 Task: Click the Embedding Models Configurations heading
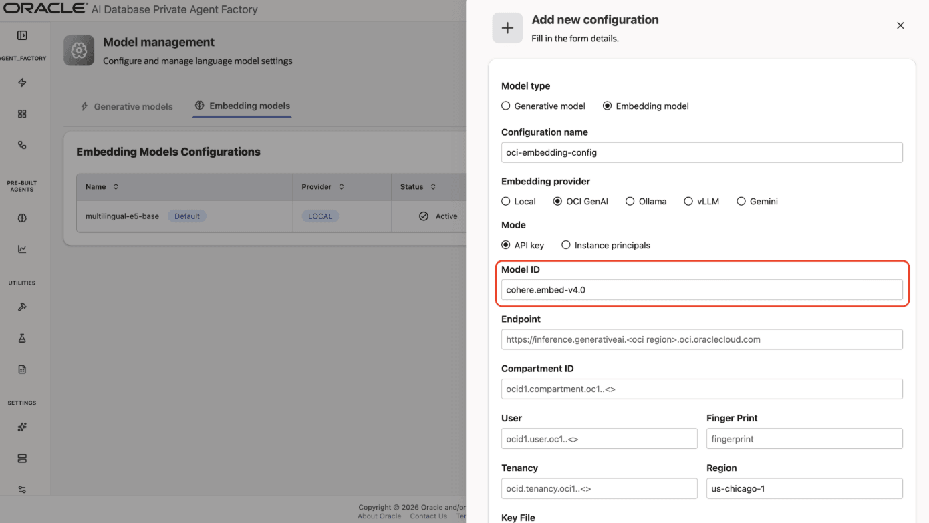click(x=168, y=152)
